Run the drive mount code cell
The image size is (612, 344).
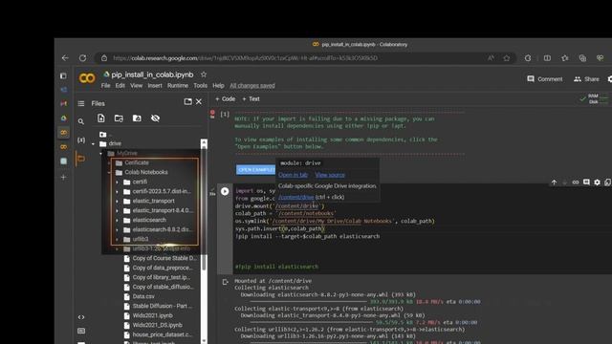pos(225,191)
